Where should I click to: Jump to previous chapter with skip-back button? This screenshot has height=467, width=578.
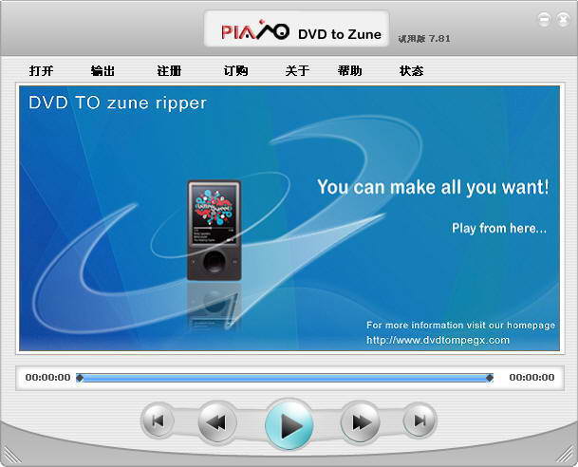coord(158,420)
